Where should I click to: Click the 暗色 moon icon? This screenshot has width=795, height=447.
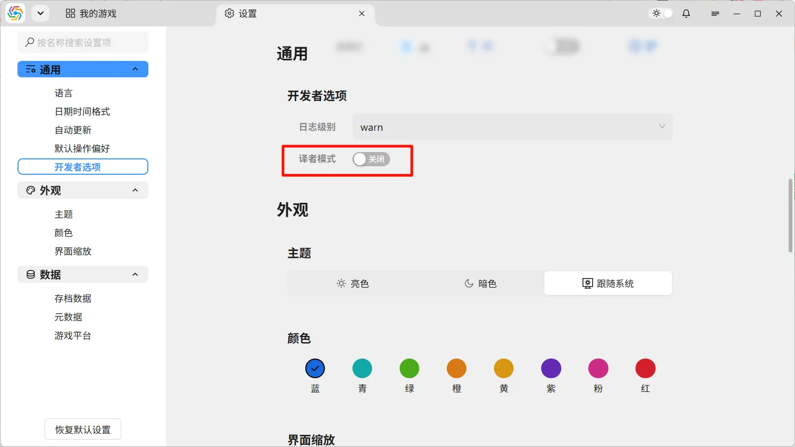[x=469, y=284]
